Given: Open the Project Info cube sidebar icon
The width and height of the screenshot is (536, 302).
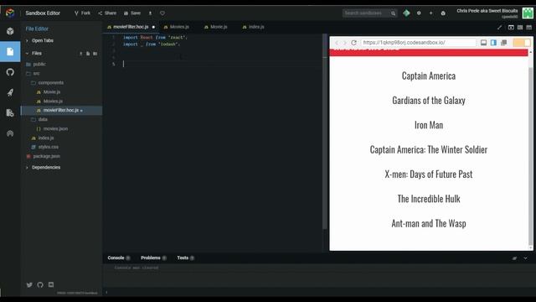Looking at the screenshot, I should click(x=10, y=31).
